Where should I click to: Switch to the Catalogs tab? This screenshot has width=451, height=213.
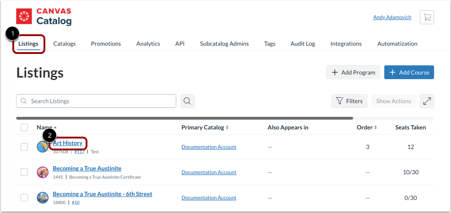(x=65, y=43)
